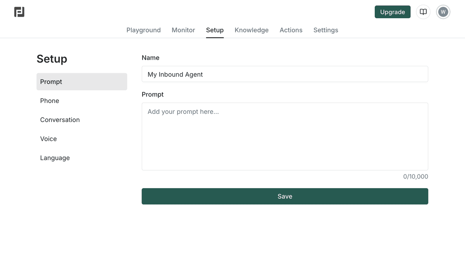Click the user avatar circle labeled W
Image resolution: width=465 pixels, height=256 pixels.
(x=443, y=12)
